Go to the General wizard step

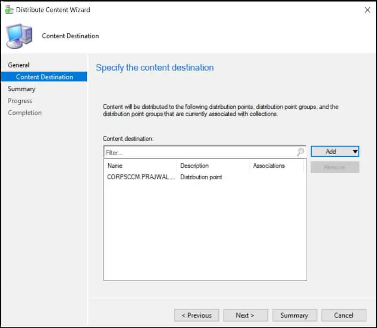pos(19,65)
